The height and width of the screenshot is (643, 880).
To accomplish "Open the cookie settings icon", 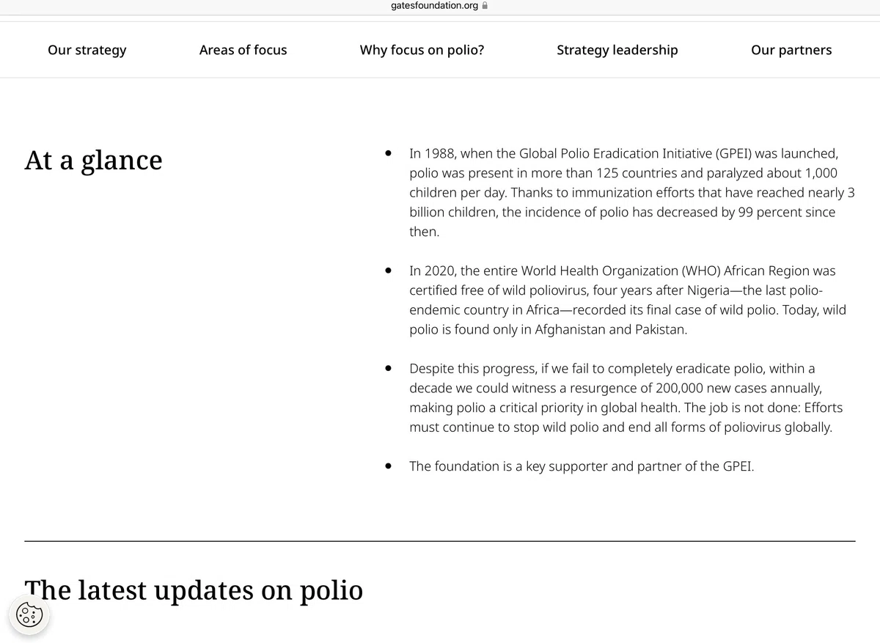I will click(x=29, y=614).
